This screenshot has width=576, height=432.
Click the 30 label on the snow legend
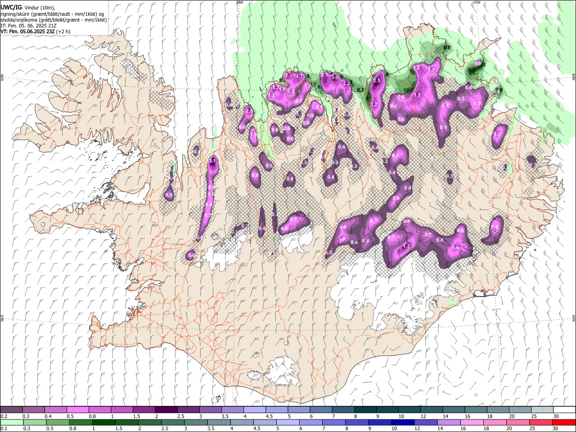pyautogui.click(x=556, y=416)
